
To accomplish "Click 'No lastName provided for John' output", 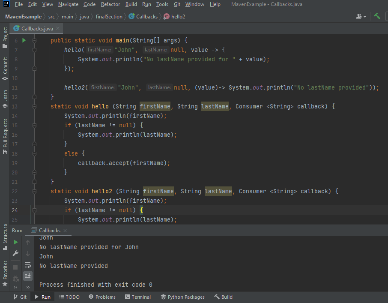I will coord(89,247).
